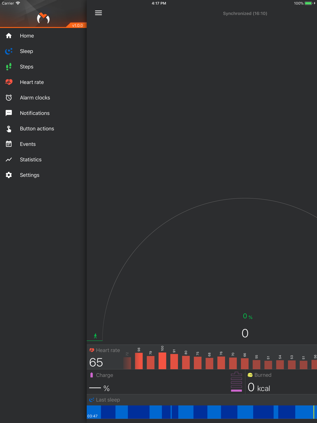Open the Statistics menu item
Screen dimensions: 317x423
(x=31, y=159)
